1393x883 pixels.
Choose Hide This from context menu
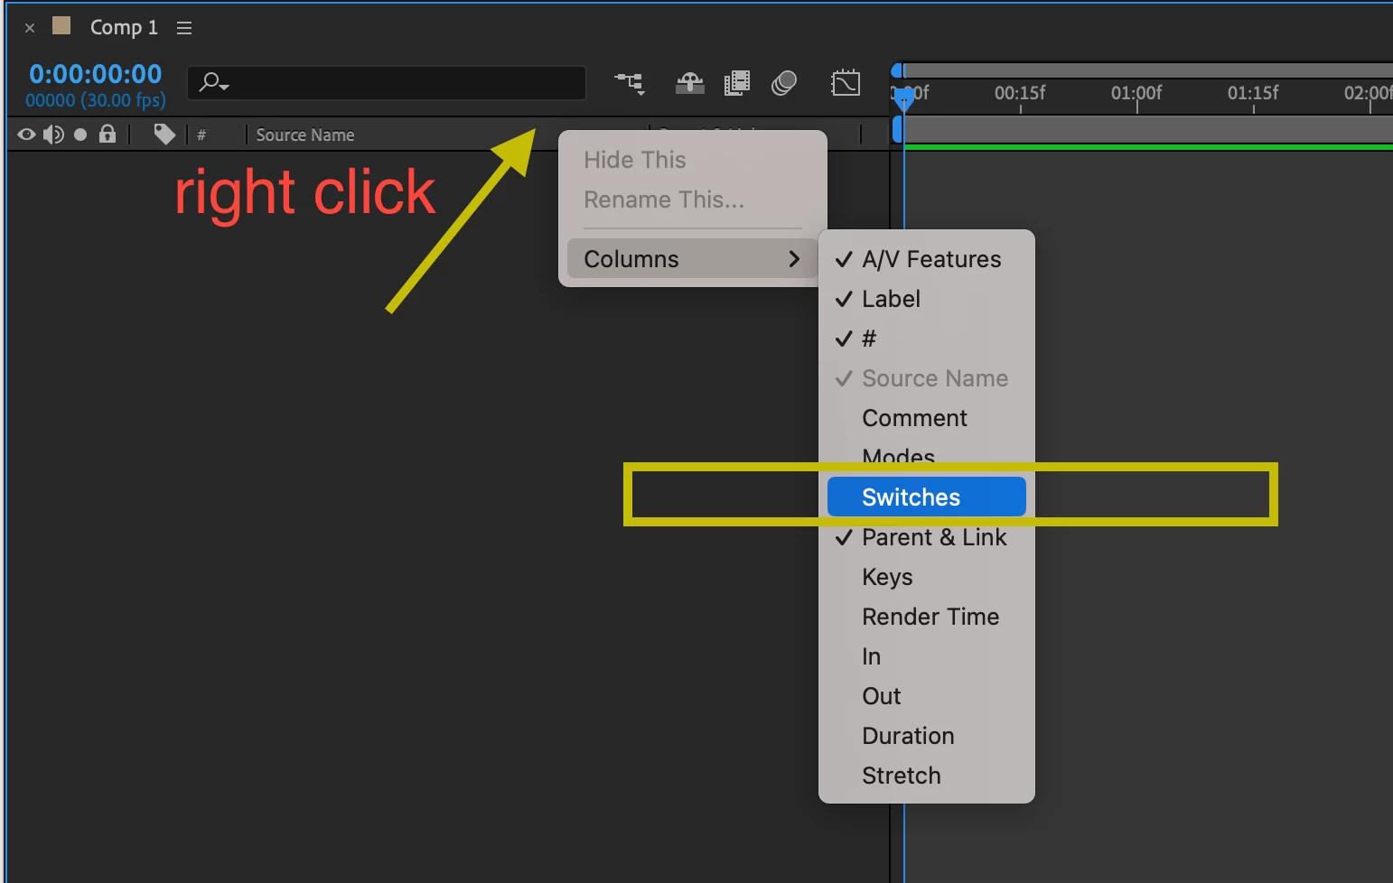(693, 160)
